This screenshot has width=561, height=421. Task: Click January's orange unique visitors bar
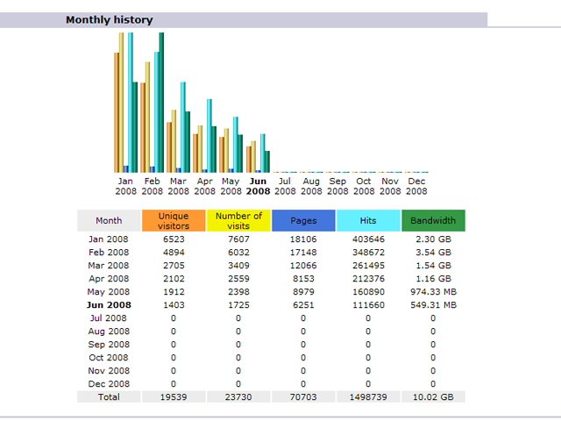(117, 112)
